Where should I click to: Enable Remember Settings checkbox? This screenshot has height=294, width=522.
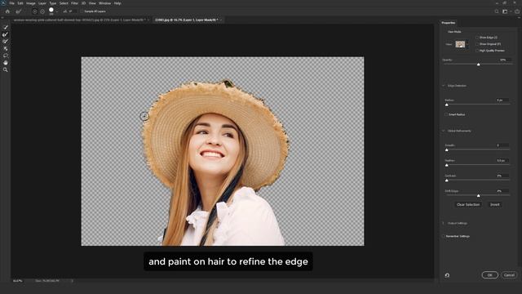coord(444,236)
